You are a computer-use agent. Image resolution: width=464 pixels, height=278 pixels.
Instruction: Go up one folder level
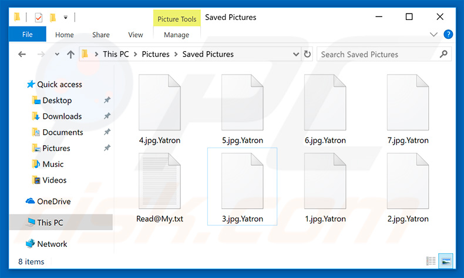(70, 54)
